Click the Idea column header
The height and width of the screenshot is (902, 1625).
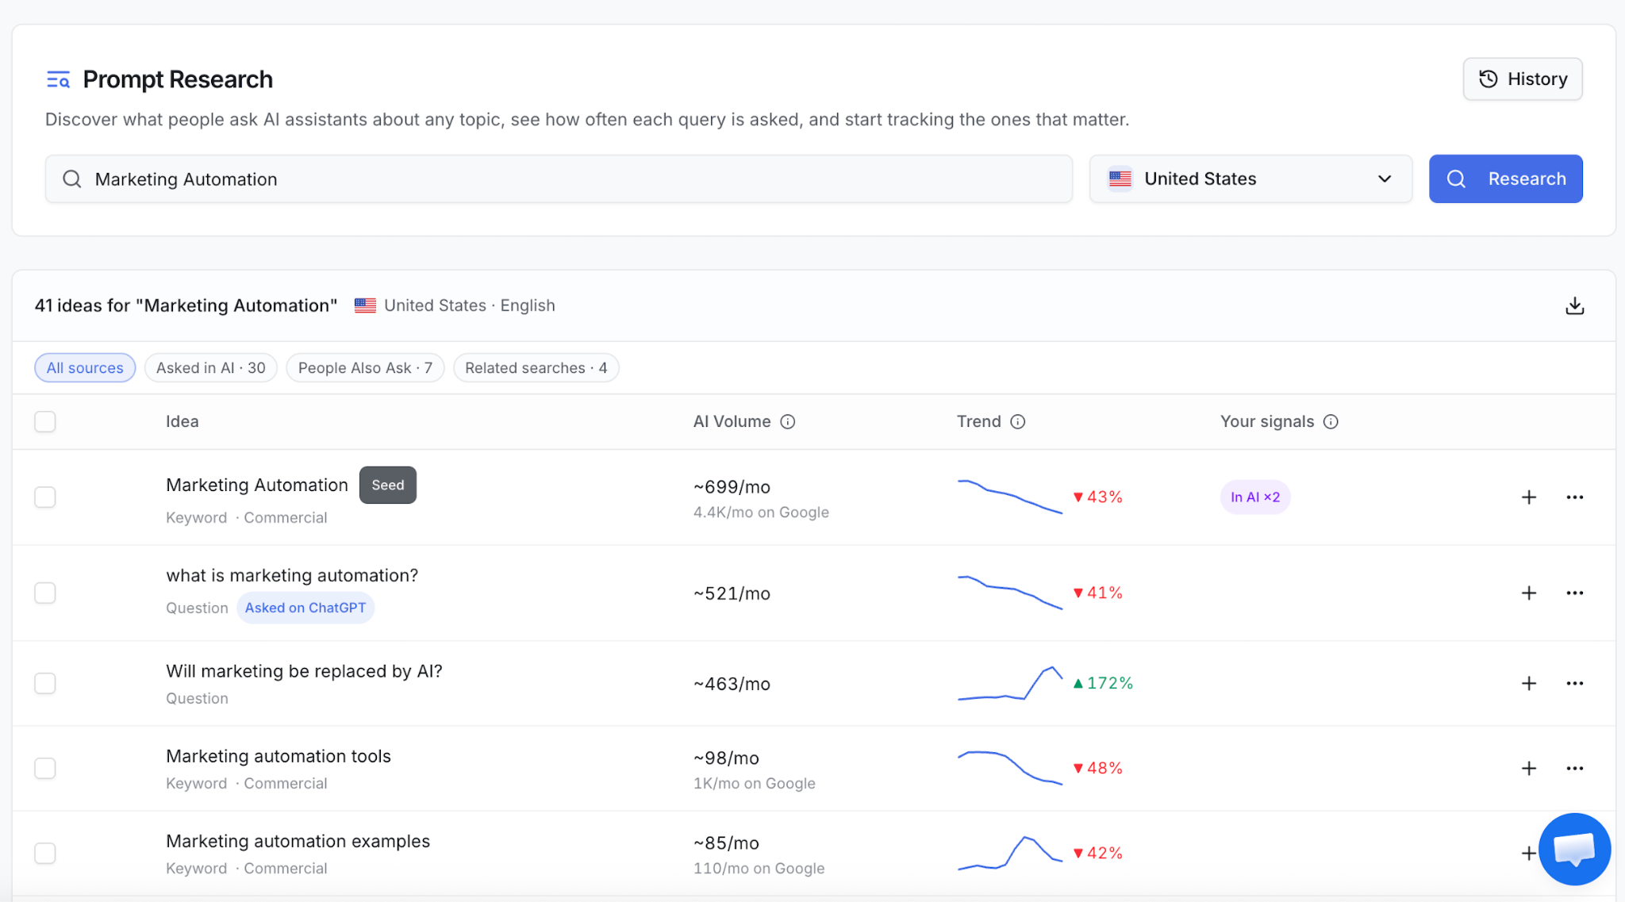point(182,421)
